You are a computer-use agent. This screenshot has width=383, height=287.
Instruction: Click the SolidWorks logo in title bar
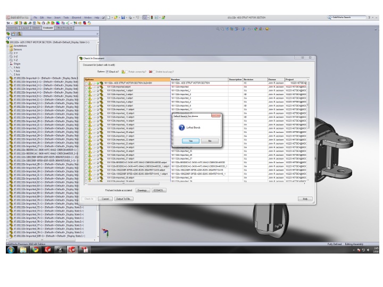click(18, 18)
